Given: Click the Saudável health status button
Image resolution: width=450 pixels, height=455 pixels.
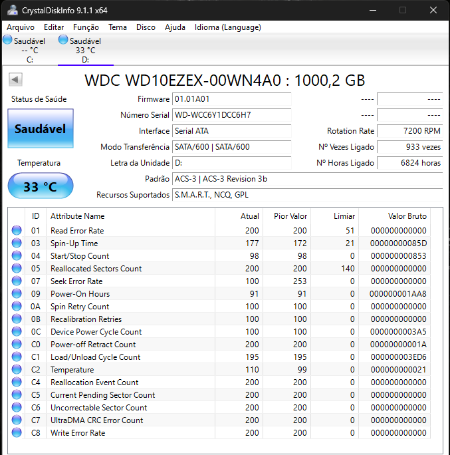Looking at the screenshot, I should click(x=41, y=128).
